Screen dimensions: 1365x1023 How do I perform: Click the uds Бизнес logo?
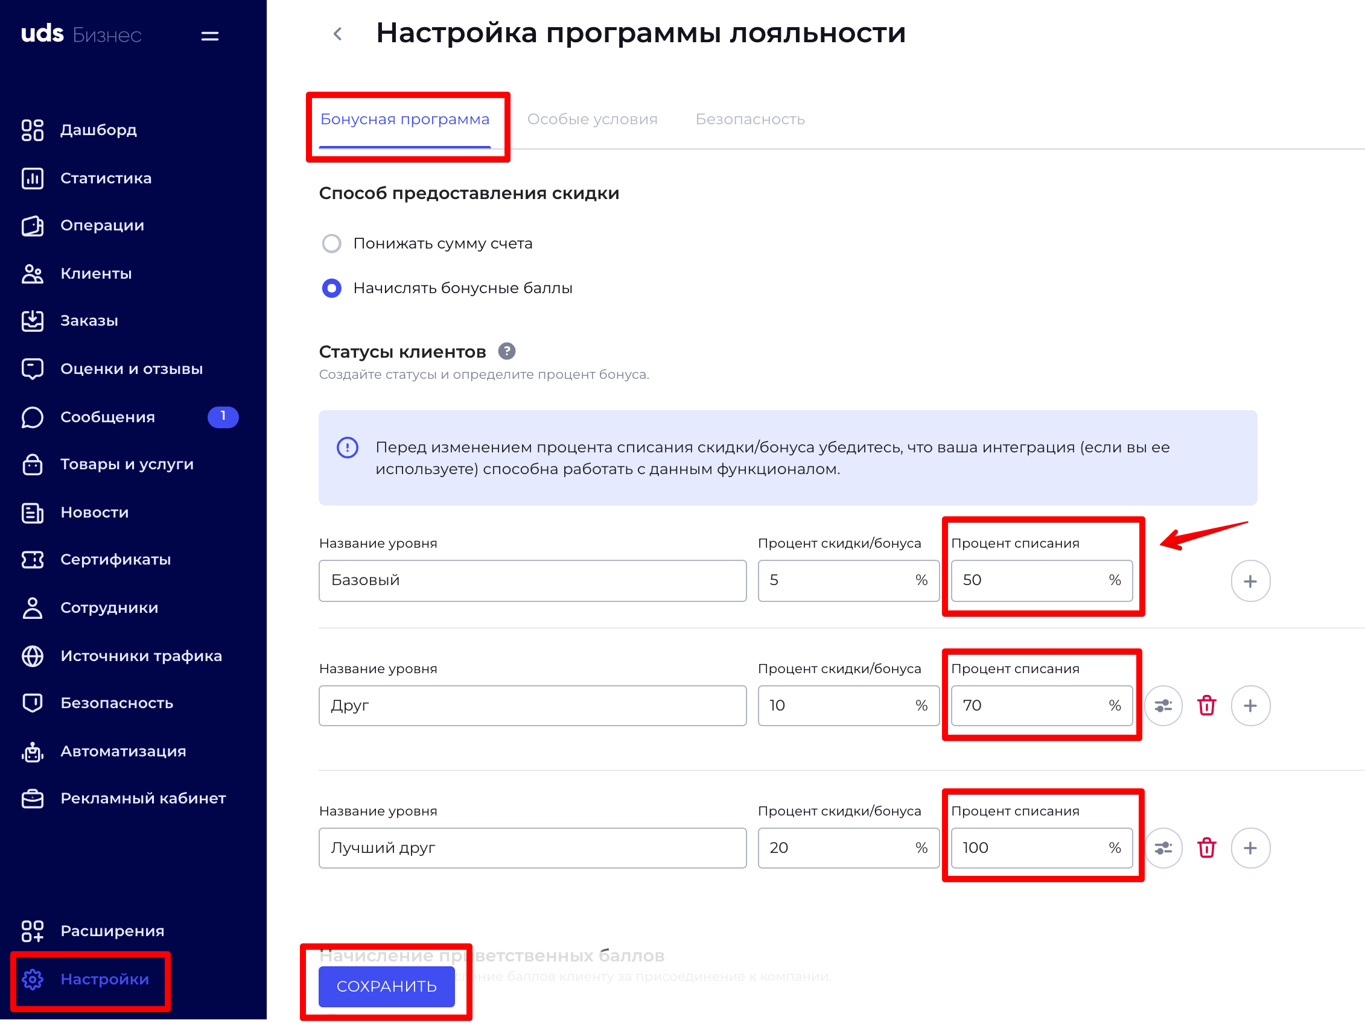(x=81, y=34)
